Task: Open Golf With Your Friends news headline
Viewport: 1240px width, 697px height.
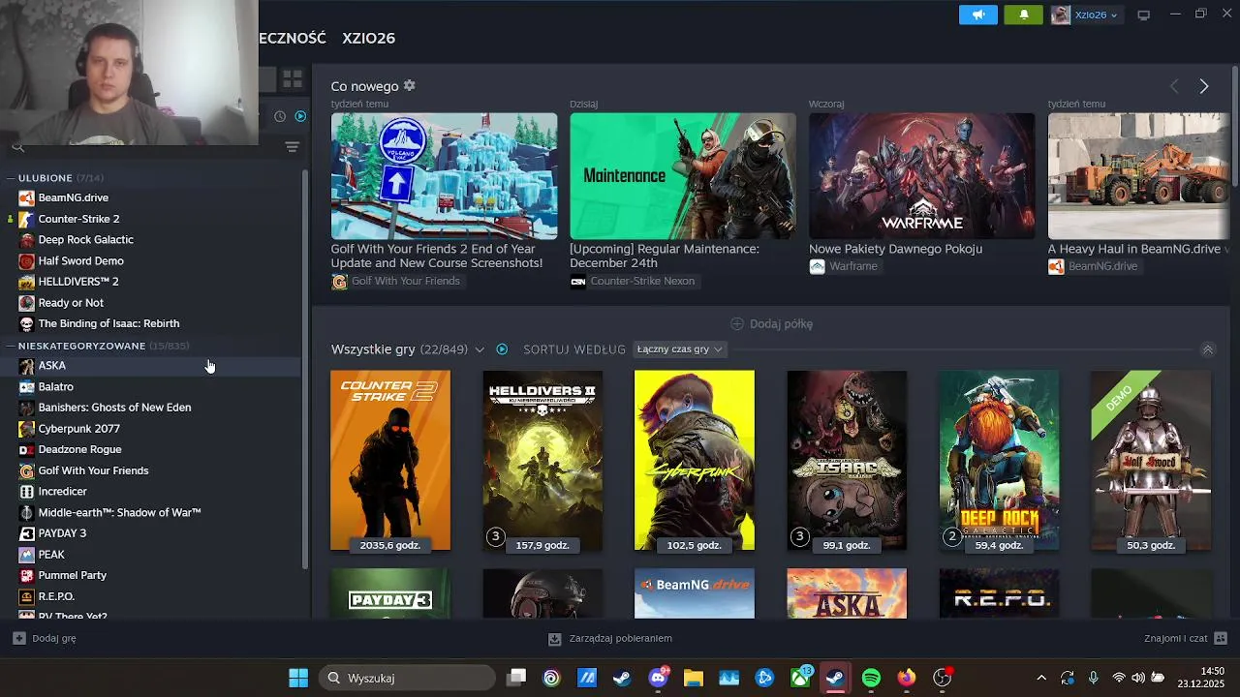Action: tap(437, 256)
